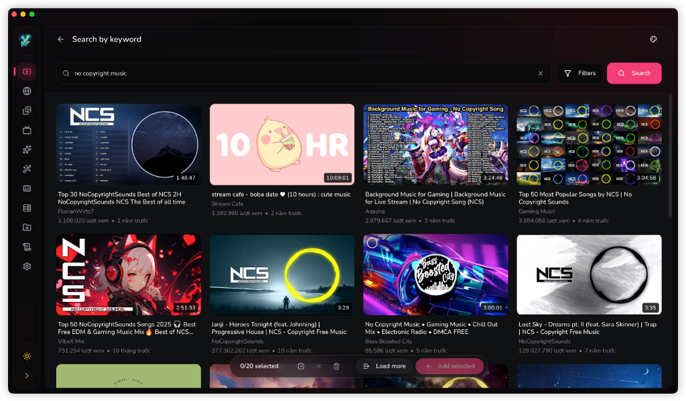Open the Background Music for Gaming thumbnail
Screen dimensions: 686x401
(x=435, y=145)
